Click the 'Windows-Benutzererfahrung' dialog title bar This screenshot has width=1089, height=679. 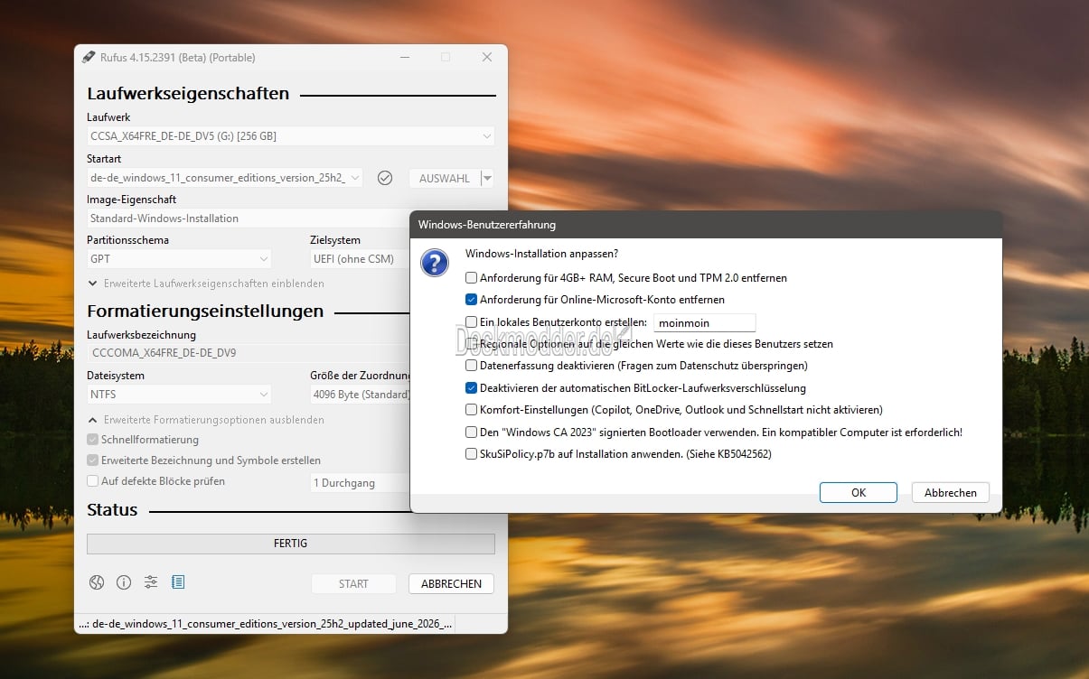pyautogui.click(x=706, y=224)
